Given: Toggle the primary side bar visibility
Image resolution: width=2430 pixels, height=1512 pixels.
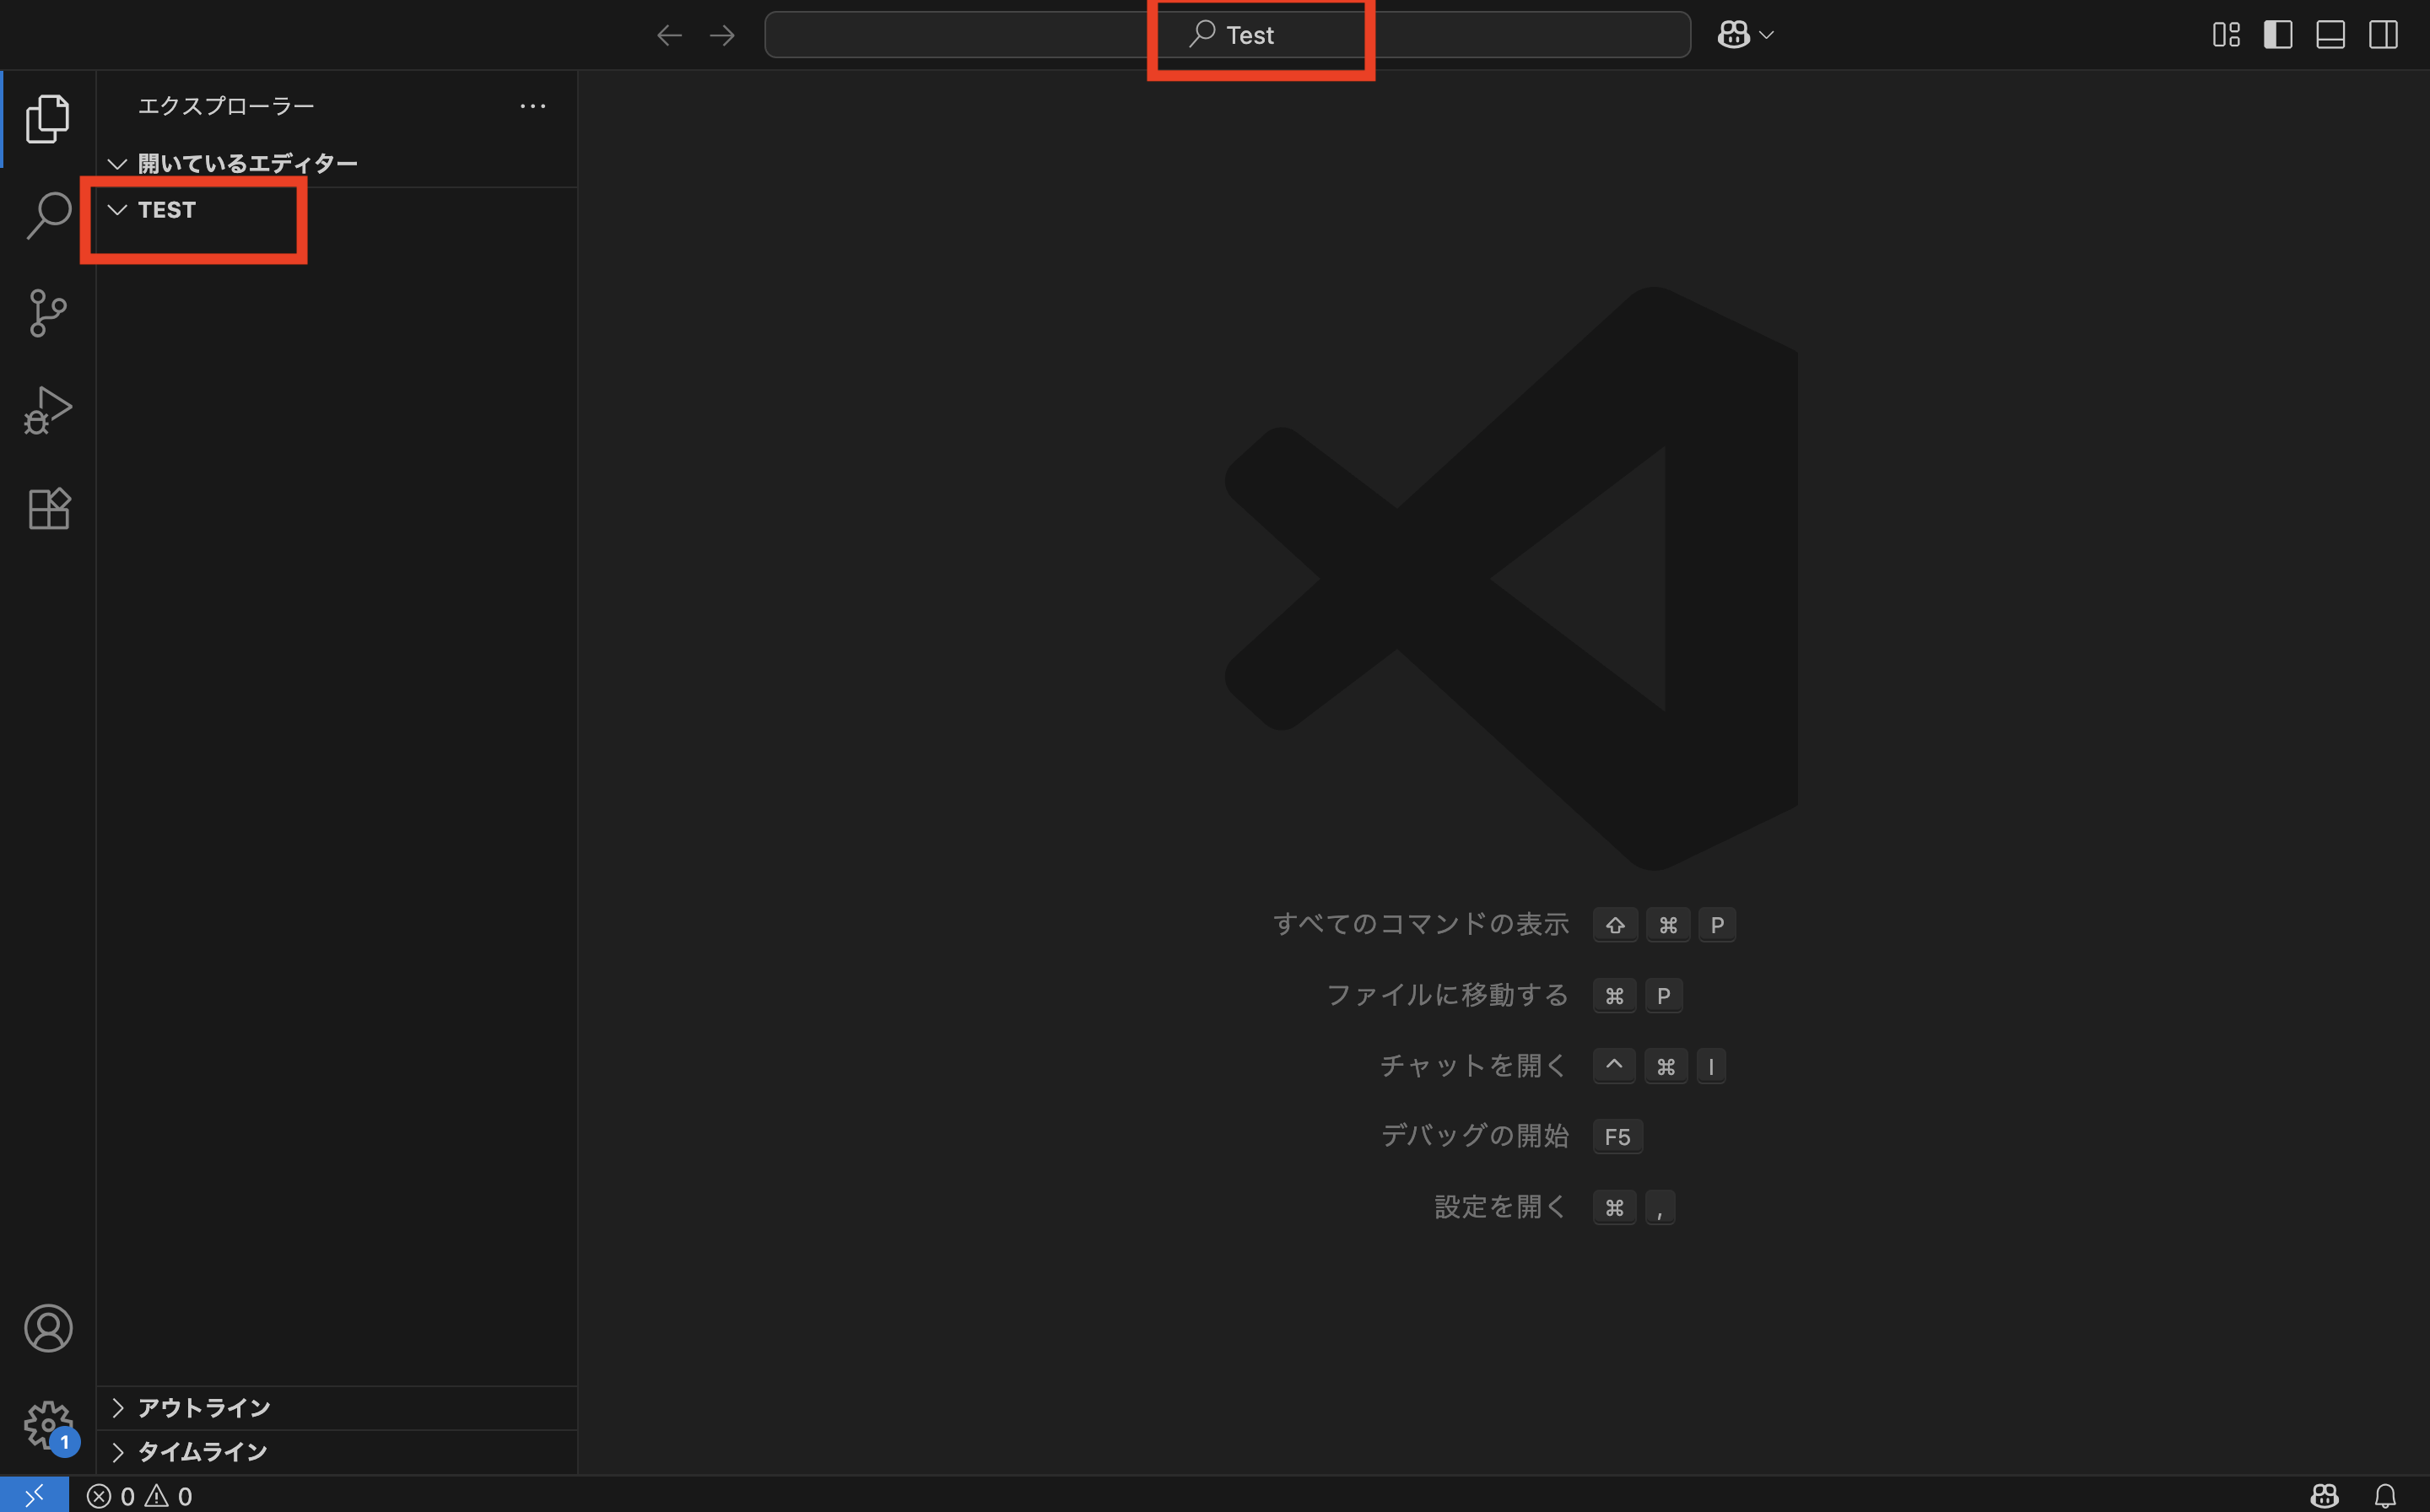Looking at the screenshot, I should [2278, 35].
